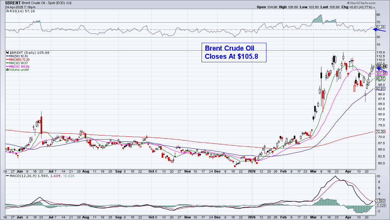390x220 pixels.
Task: Click the Volume bars icon in the legend
Action: pyautogui.click(x=7, y=69)
